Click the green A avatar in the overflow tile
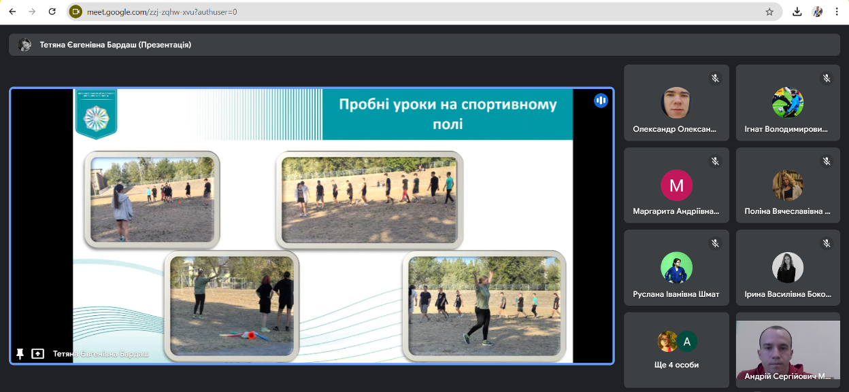Image resolution: width=849 pixels, height=392 pixels. click(687, 342)
